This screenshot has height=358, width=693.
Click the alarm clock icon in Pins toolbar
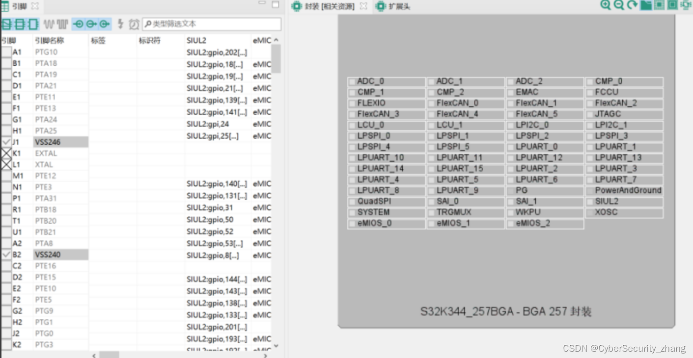tap(134, 24)
